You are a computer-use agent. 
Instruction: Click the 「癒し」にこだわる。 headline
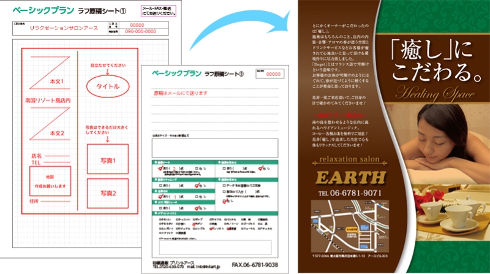tap(428, 61)
